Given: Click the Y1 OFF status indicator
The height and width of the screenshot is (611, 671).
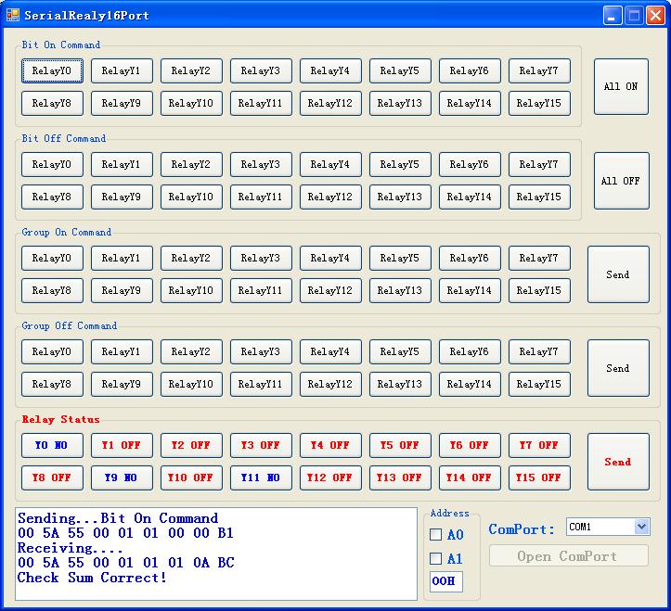Looking at the screenshot, I should pos(122,445).
